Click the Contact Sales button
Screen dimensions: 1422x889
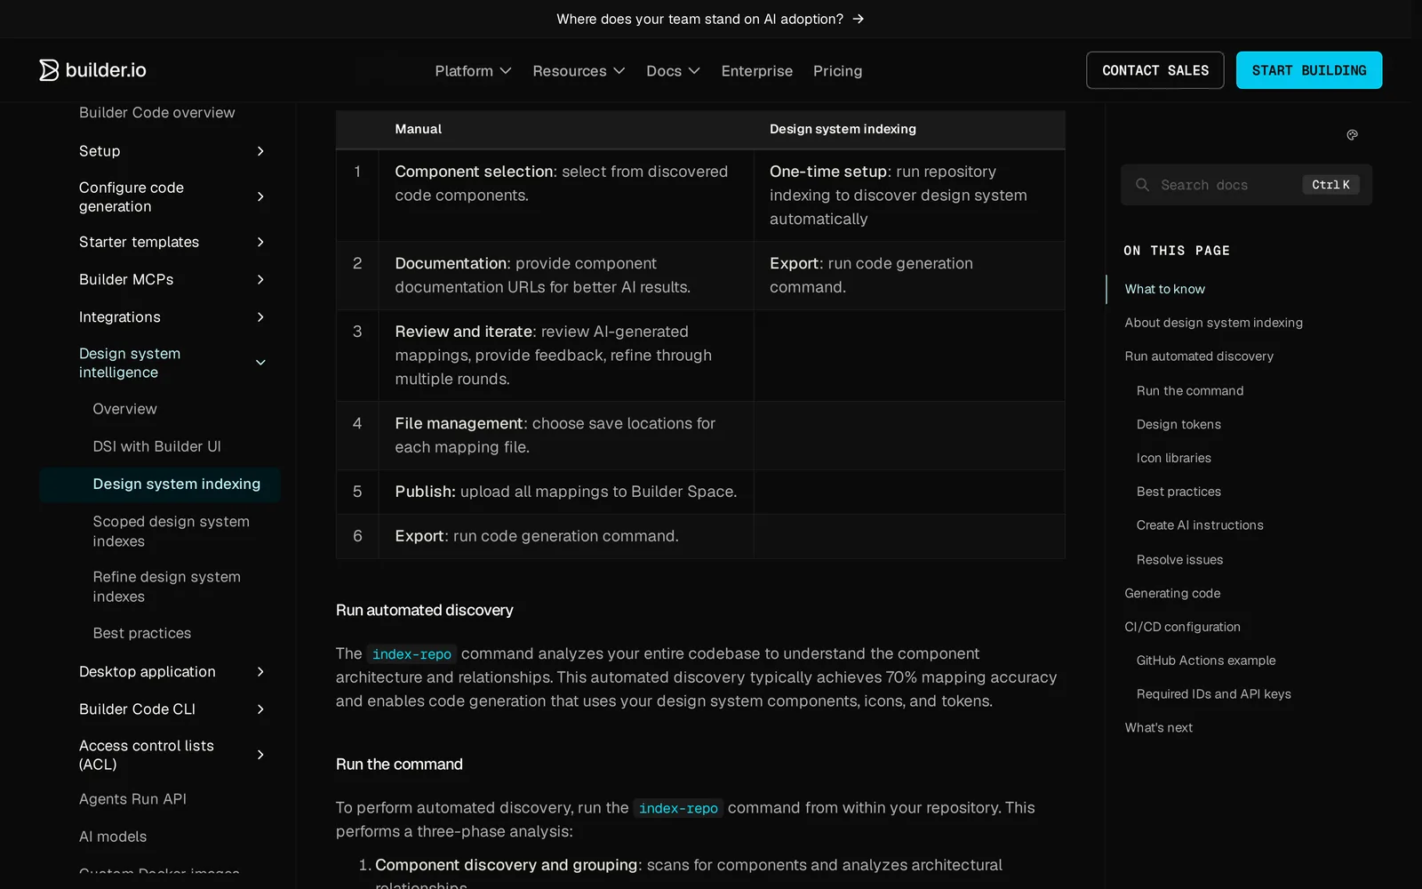click(1154, 70)
